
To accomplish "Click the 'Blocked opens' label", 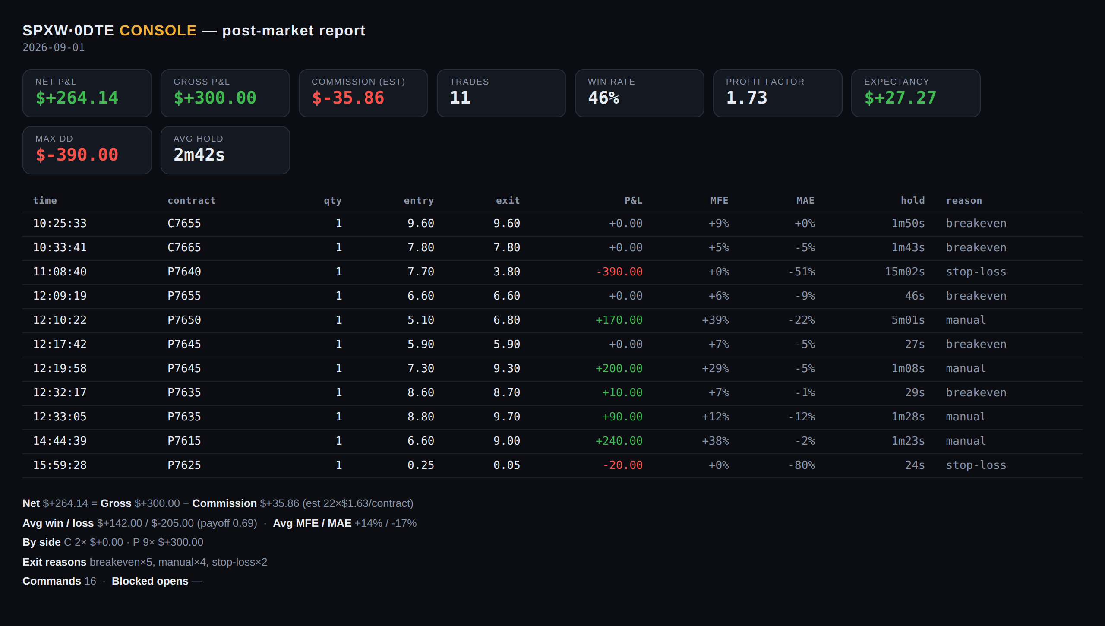I will tap(150, 581).
